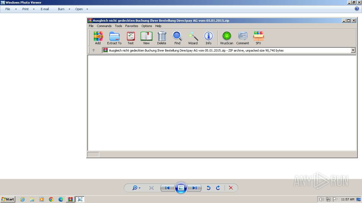The width and height of the screenshot is (362, 203).
Task: Run VirusScan from the toolbar
Action: coord(227,38)
